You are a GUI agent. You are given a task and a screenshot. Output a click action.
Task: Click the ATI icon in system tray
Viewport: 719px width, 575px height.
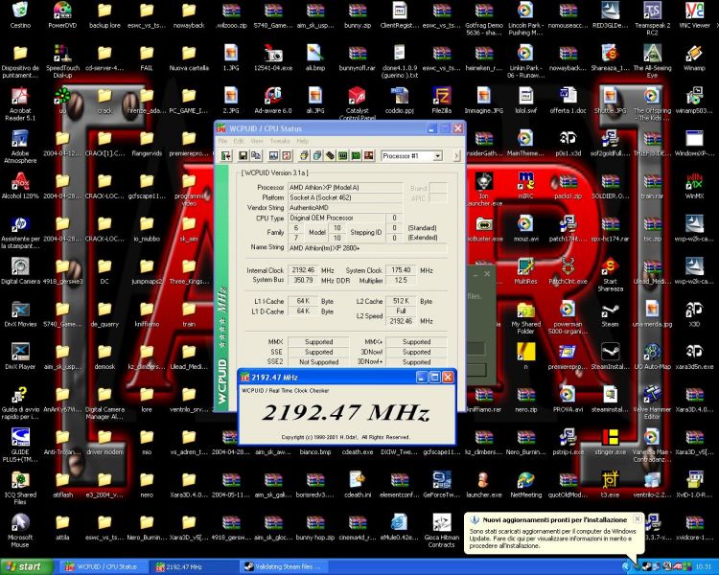pos(677,566)
